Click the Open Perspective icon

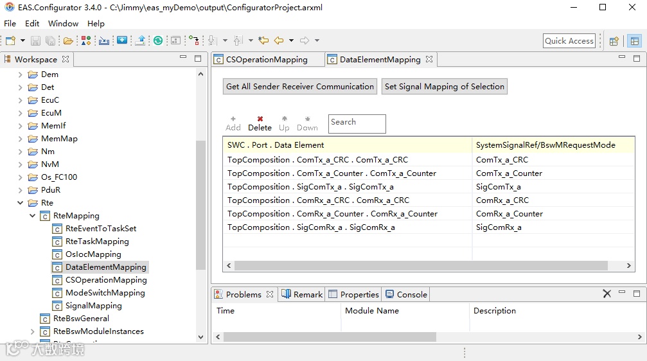point(614,41)
